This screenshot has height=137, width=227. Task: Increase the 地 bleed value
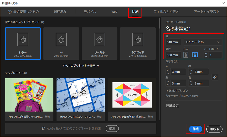(x=191, y=70)
